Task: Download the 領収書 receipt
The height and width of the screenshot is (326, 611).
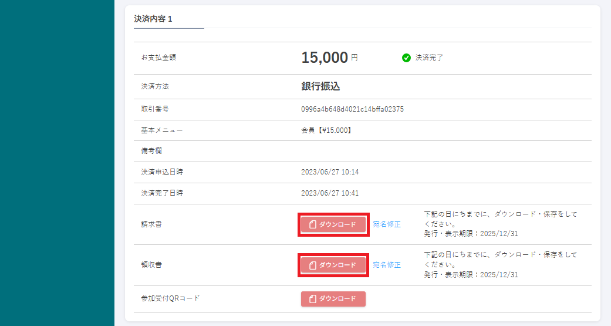Action: 333,265
